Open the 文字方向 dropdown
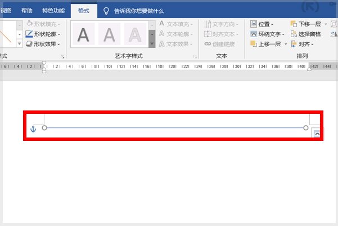The height and width of the screenshot is (226, 338). click(221, 24)
